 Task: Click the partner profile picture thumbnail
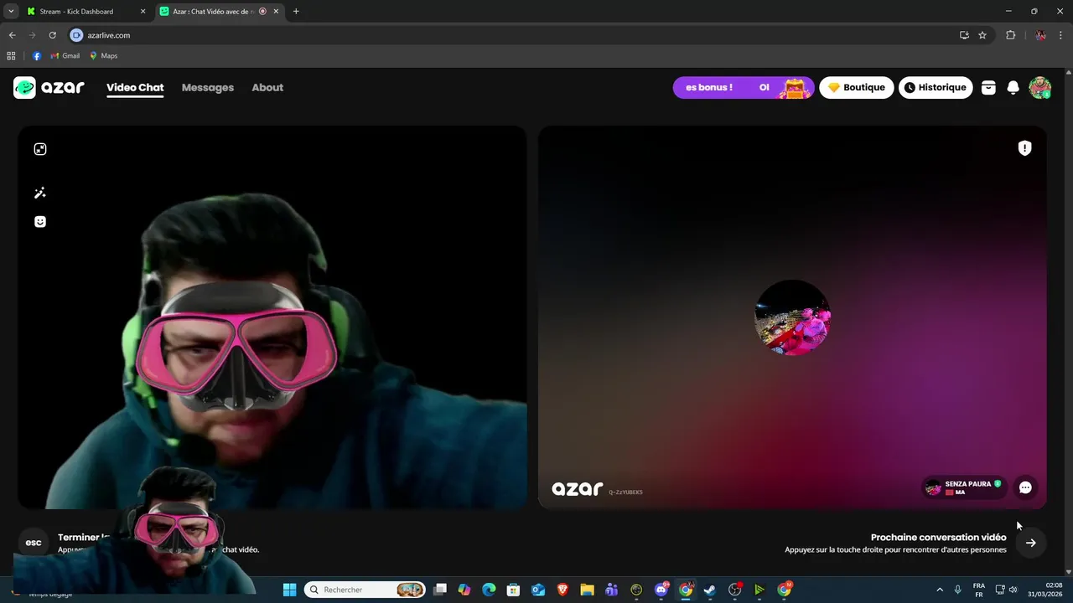click(x=792, y=317)
